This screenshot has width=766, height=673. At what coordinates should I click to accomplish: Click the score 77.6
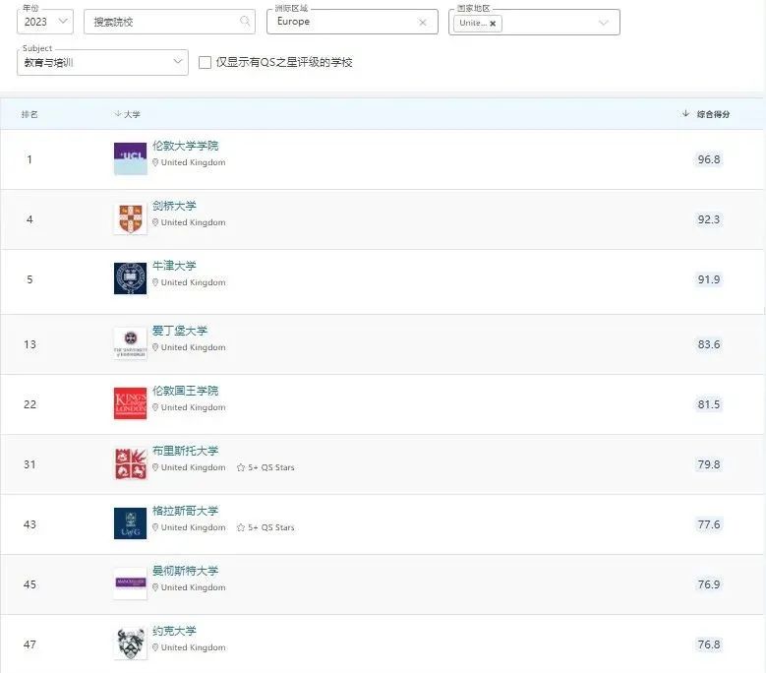click(709, 524)
